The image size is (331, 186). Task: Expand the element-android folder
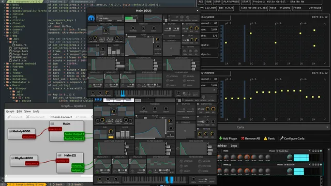[x=5, y=64]
